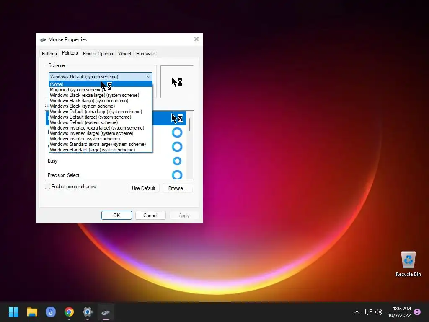Click the Cancel button
Image resolution: width=429 pixels, height=322 pixels.
[x=150, y=215]
